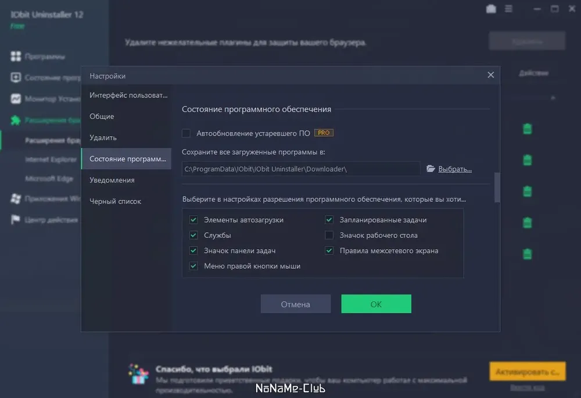Open the toolbox icon in title bar
Viewport: 581px width, 398px height.
click(491, 9)
